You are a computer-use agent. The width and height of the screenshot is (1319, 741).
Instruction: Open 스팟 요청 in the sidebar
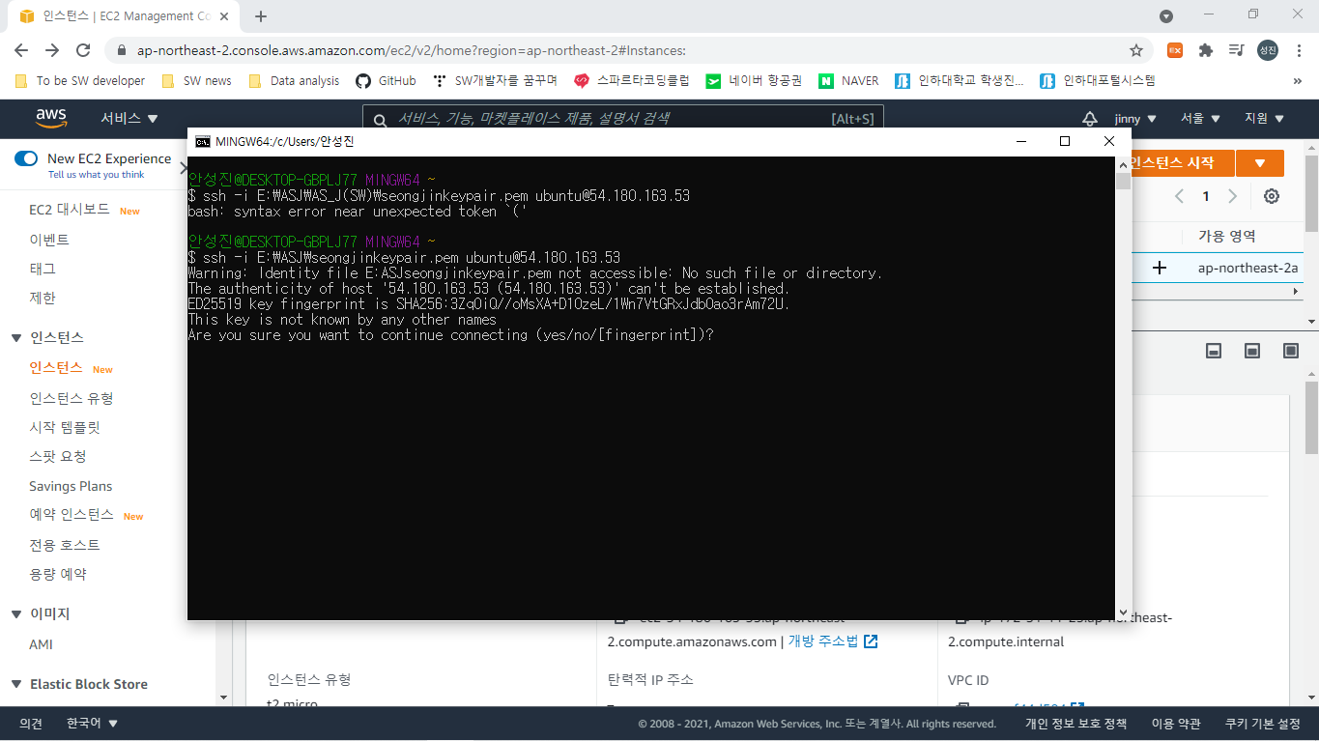click(x=58, y=457)
